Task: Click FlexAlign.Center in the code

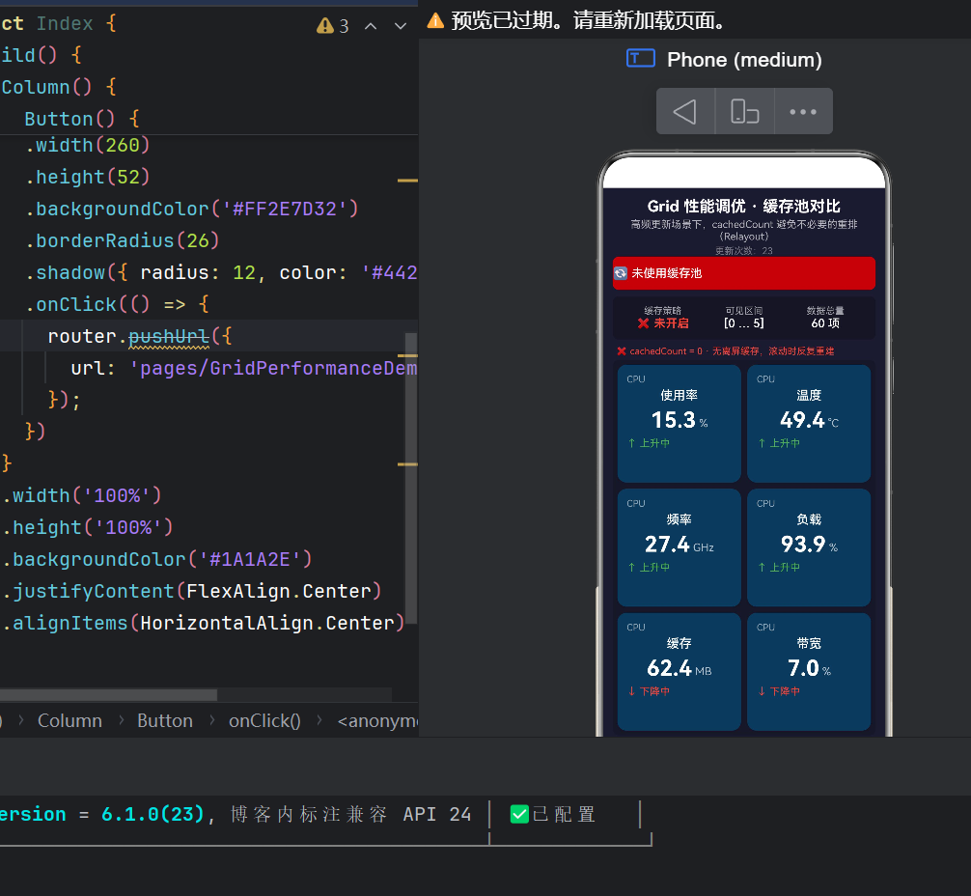Action: (x=279, y=591)
